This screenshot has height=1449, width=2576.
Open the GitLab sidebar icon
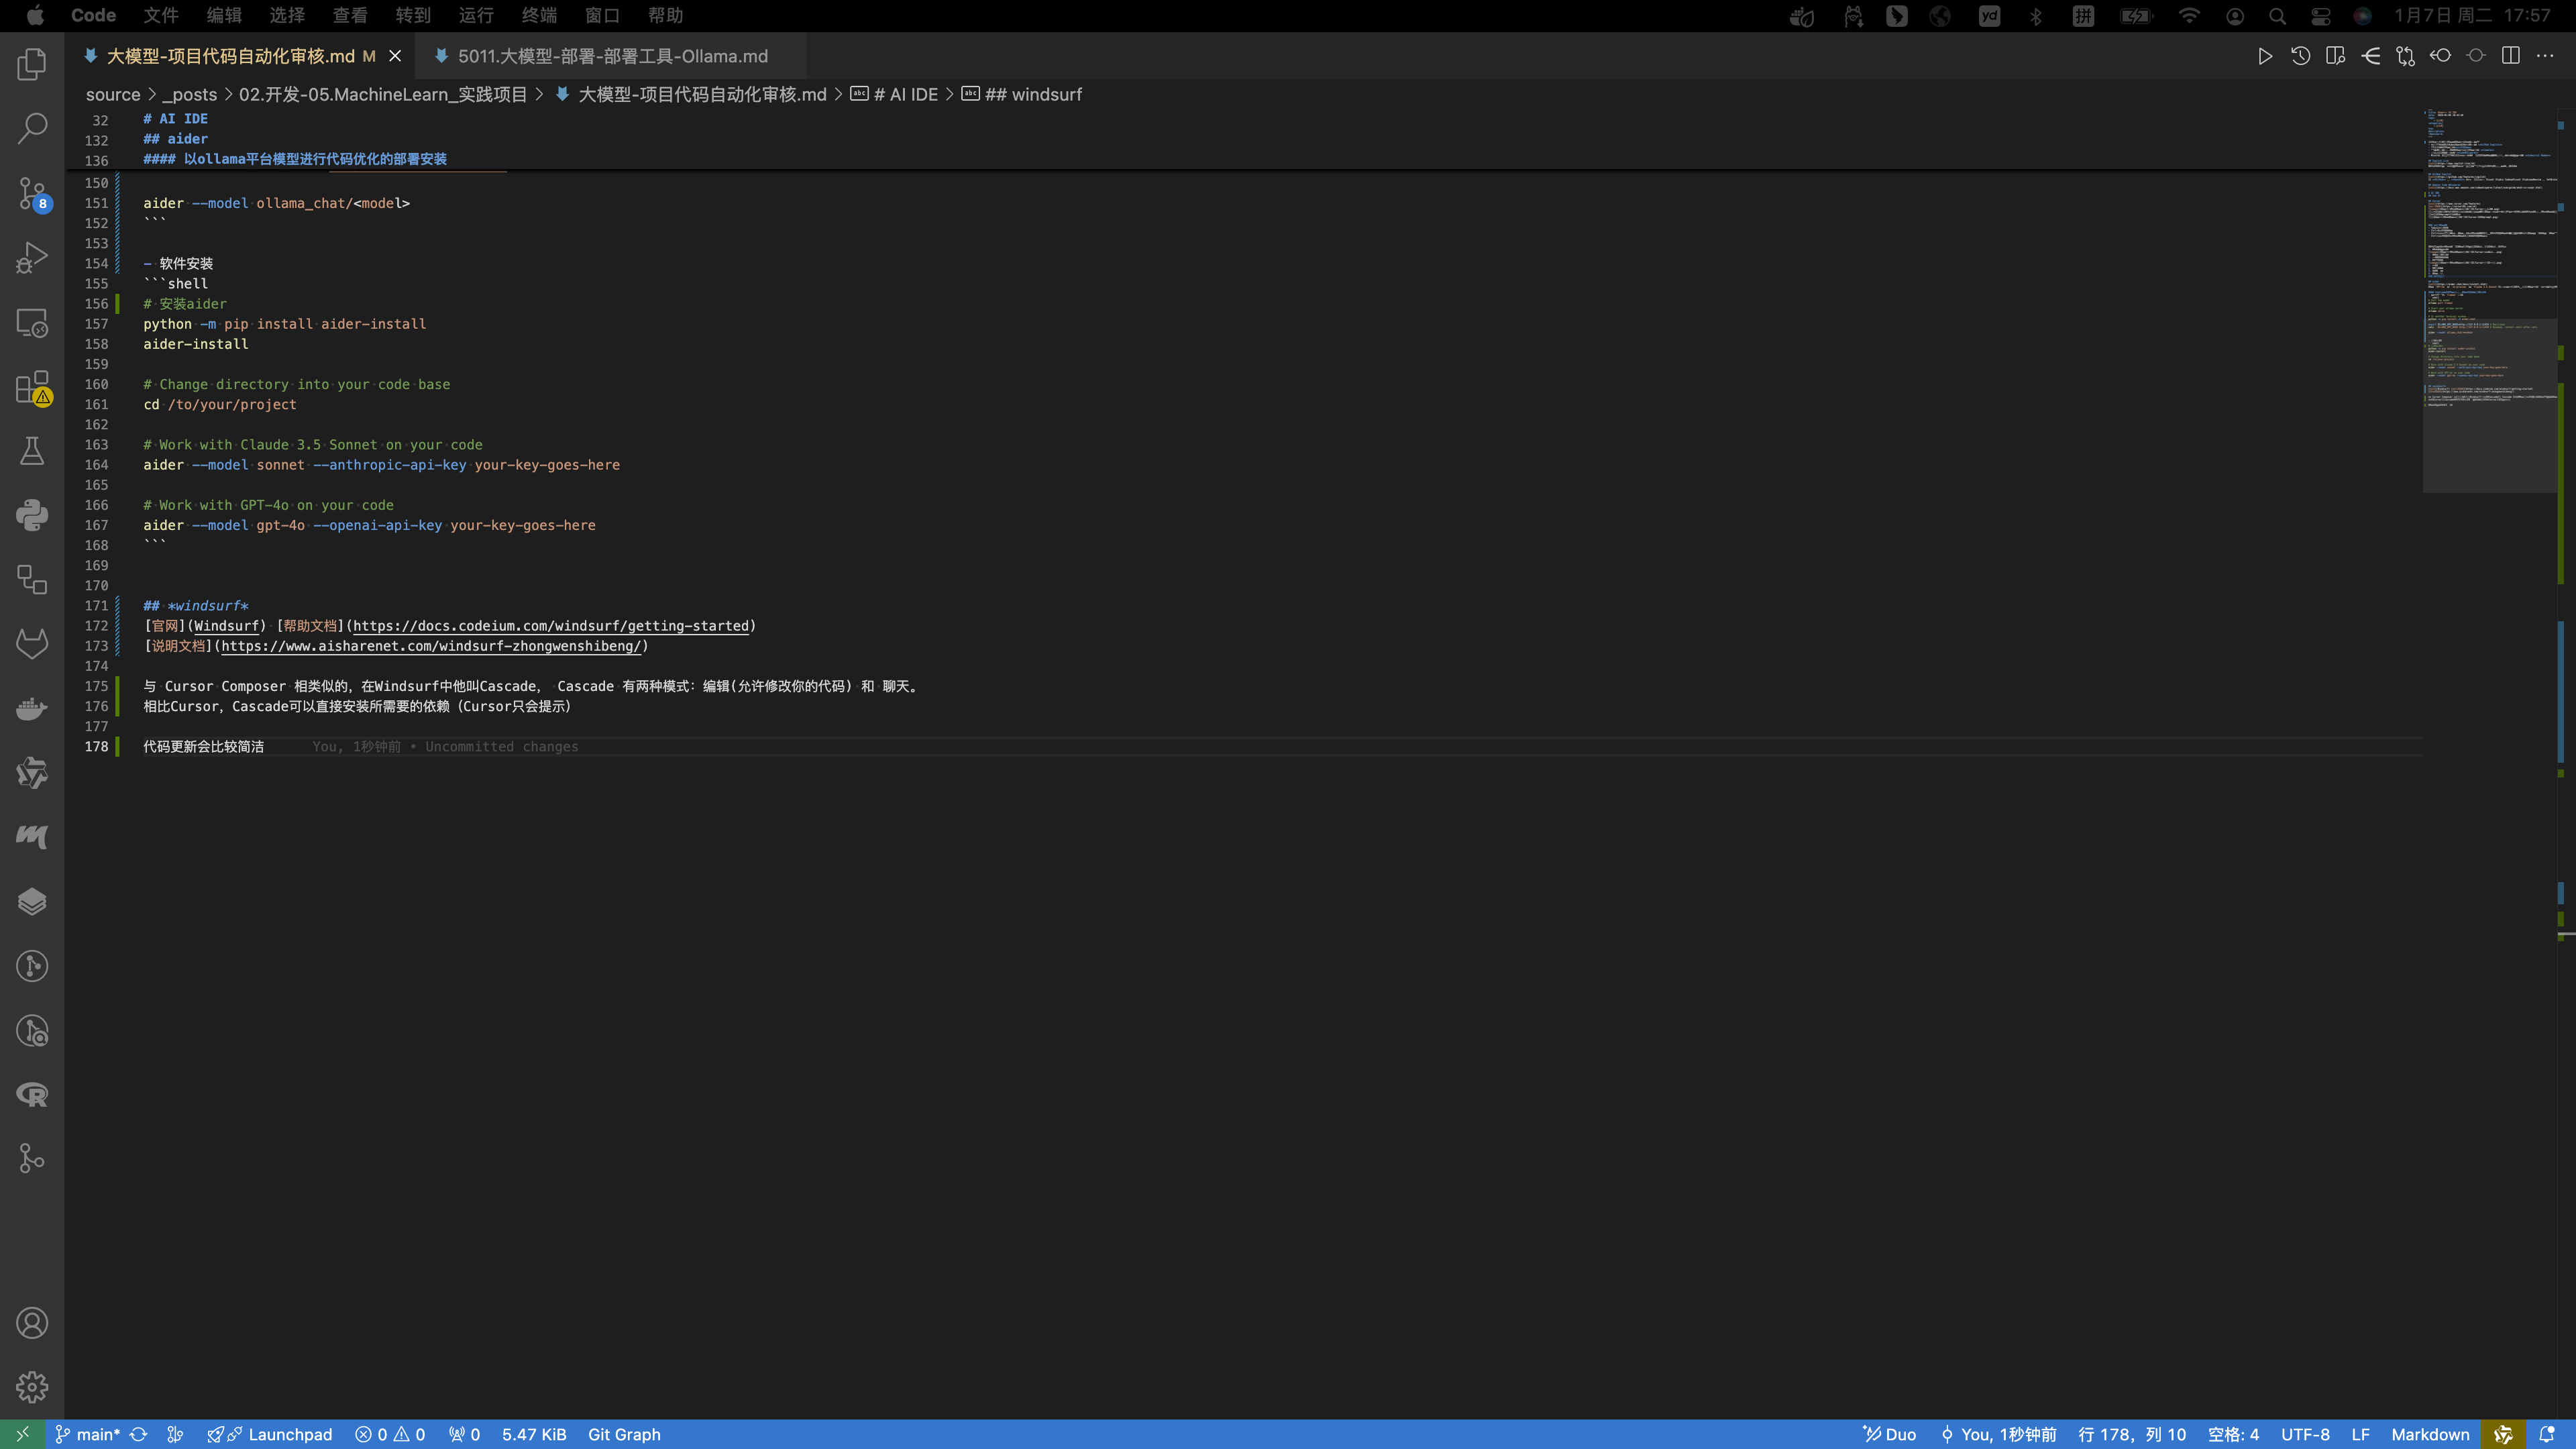(x=32, y=644)
